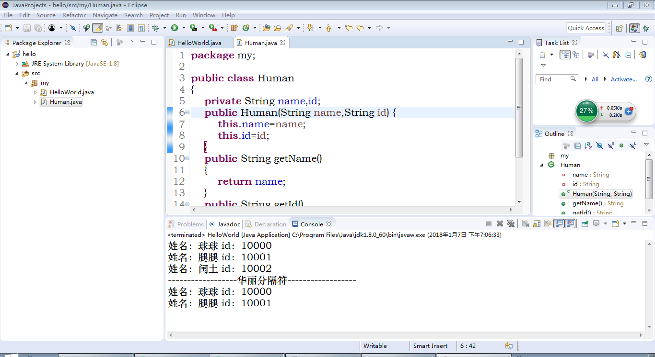Viewport: 655px width, 357px height.
Task: Click the Activate... link in Task List
Action: coord(624,79)
